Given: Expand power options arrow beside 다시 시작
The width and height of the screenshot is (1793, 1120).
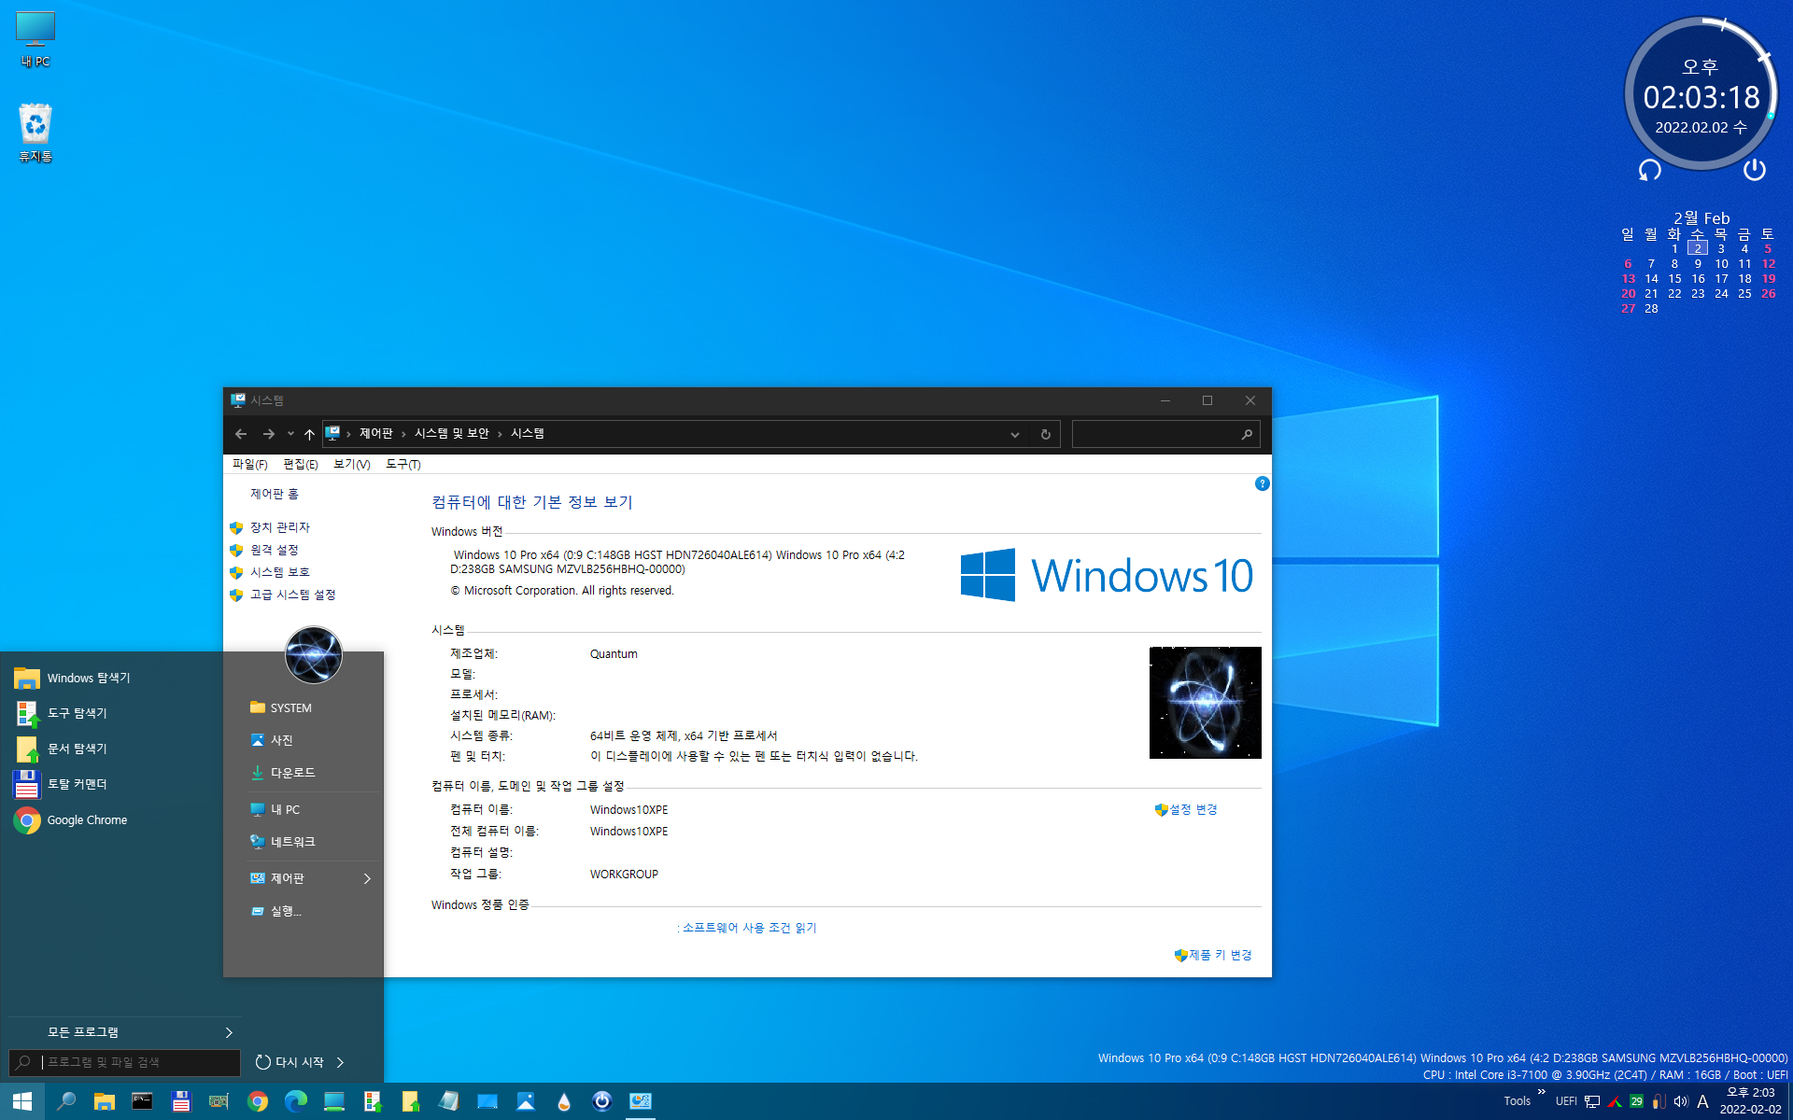Looking at the screenshot, I should [x=341, y=1062].
